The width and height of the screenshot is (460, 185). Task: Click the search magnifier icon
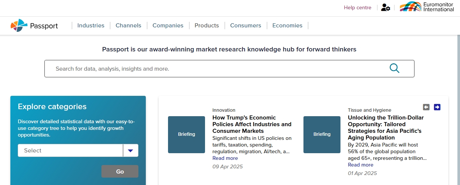coord(394,68)
